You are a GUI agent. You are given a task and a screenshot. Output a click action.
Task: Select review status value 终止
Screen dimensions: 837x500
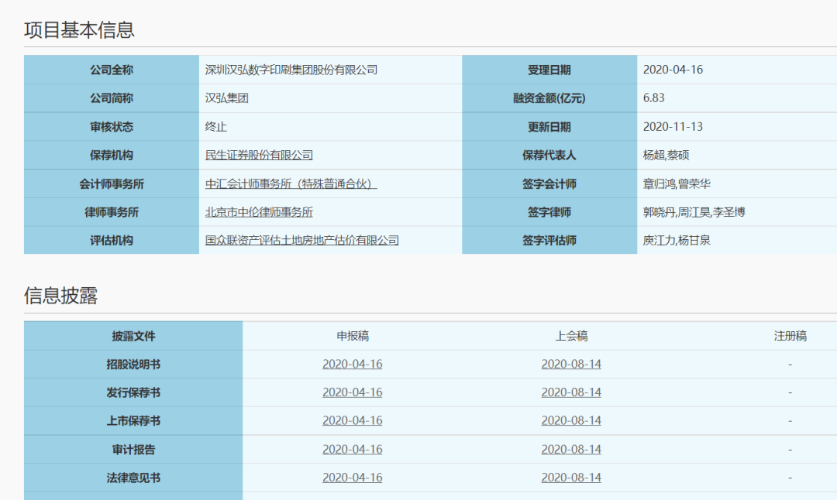(216, 127)
